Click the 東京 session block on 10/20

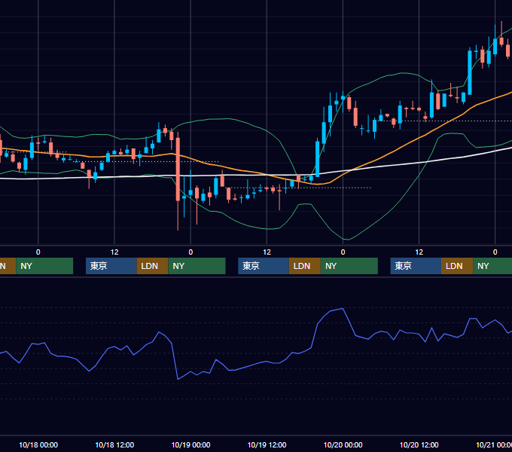416,266
